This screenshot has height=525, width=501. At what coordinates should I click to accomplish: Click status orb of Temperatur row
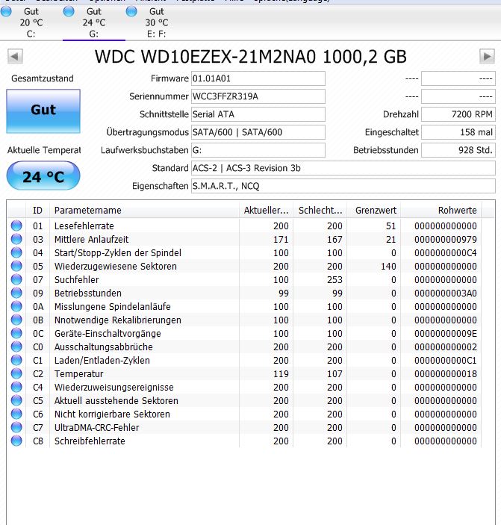coord(16,373)
